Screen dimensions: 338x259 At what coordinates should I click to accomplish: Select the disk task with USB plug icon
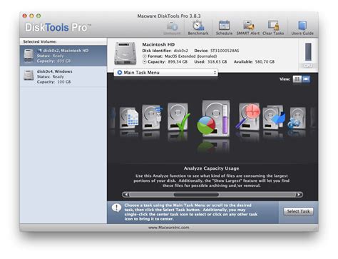(152, 117)
